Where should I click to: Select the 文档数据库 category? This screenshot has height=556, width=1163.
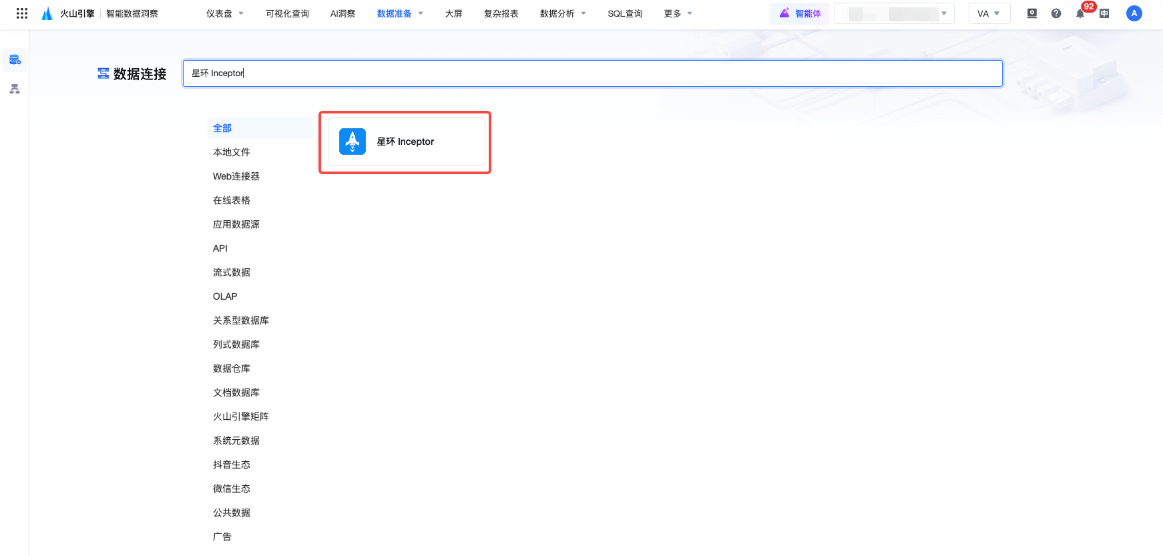pos(236,392)
